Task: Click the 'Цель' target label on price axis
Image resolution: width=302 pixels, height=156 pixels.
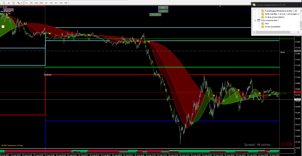Action: (282, 52)
